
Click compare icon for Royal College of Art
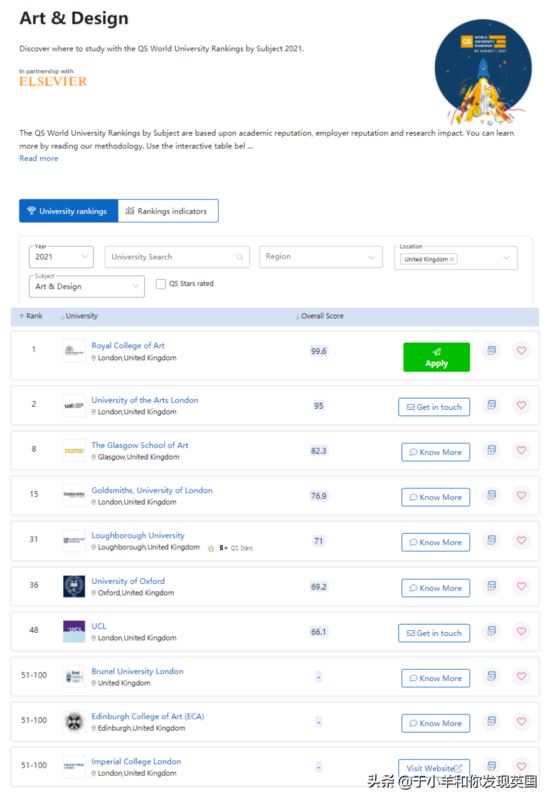pos(492,351)
